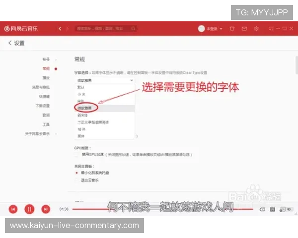Skip to the next track
The height and width of the screenshot is (238, 298).
tap(46, 209)
